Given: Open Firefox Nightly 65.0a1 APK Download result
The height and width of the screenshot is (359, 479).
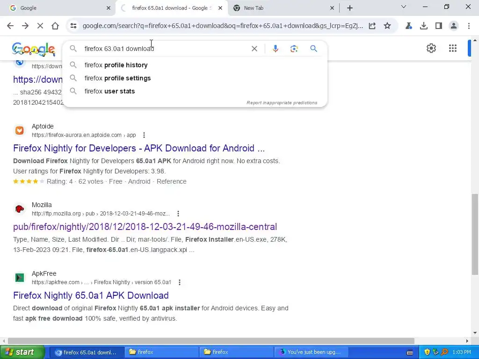Looking at the screenshot, I should click(x=91, y=295).
